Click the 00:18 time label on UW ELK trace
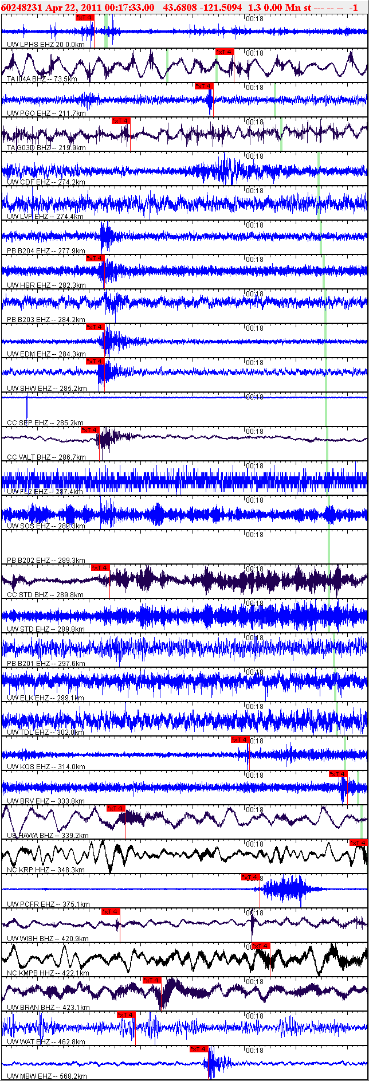Image resolution: width=369 pixels, height=1081 pixels. 254,672
